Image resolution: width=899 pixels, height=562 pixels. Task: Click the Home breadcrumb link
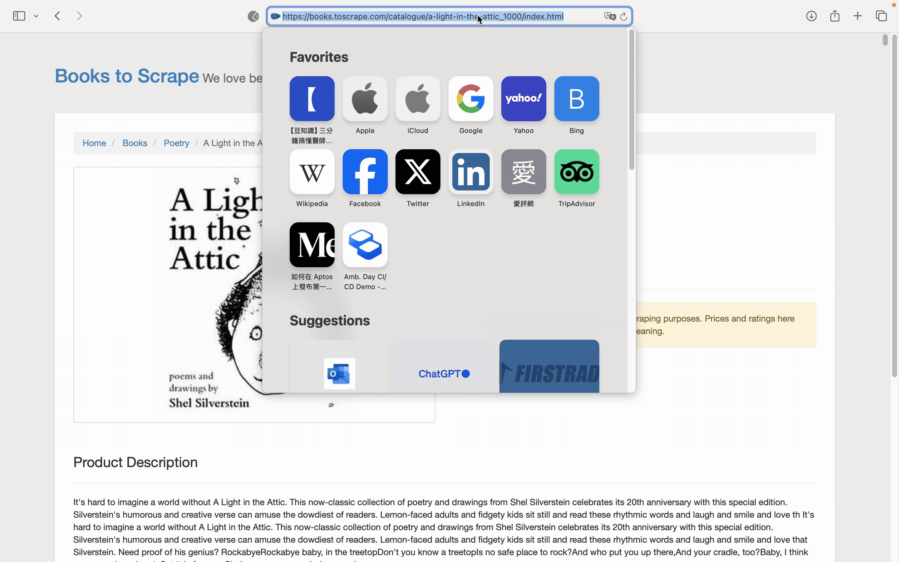point(94,143)
